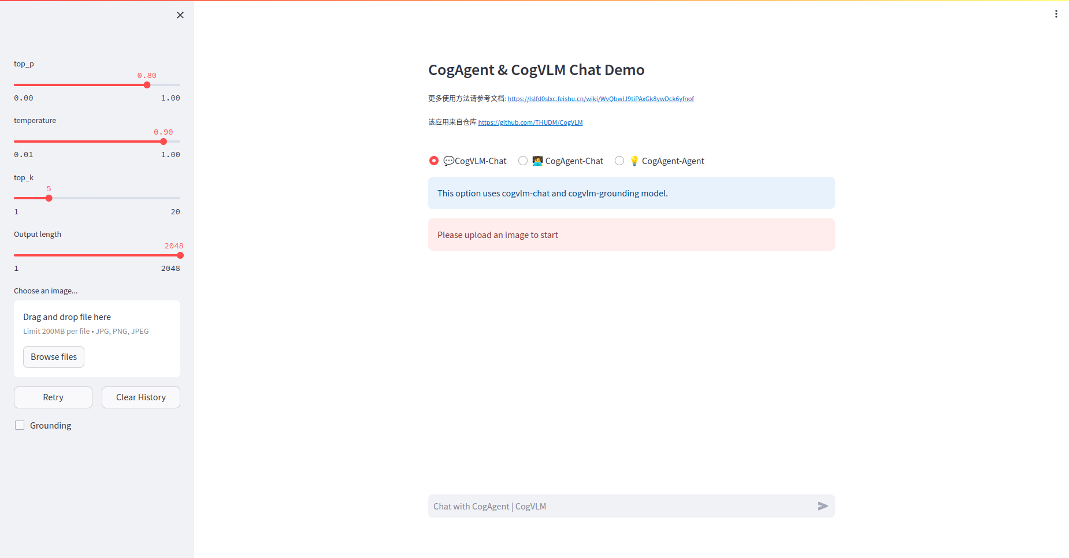Click the Clear History button
This screenshot has width=1069, height=558.
pos(141,397)
